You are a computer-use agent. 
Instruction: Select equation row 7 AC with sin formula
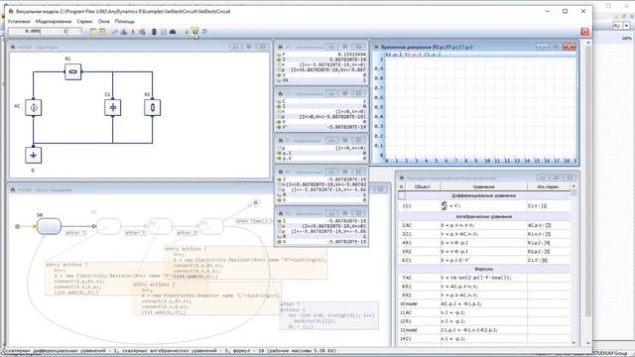pos(484,278)
